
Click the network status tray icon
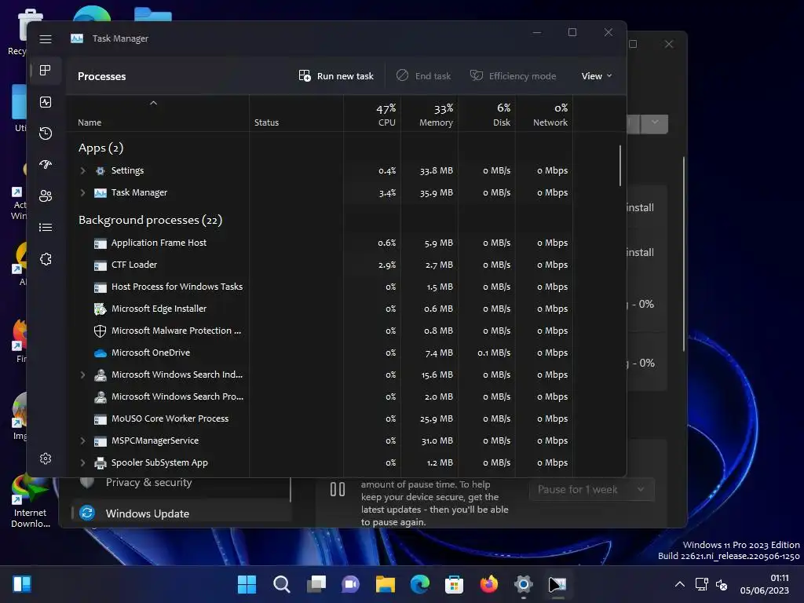coord(701,584)
